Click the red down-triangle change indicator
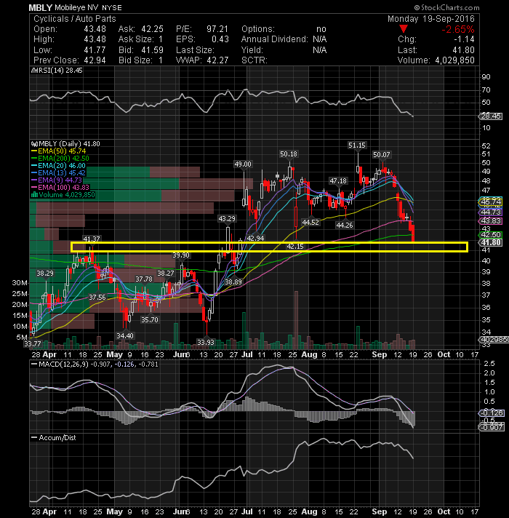Screen dimensions: 509x518 pyautogui.click(x=403, y=29)
